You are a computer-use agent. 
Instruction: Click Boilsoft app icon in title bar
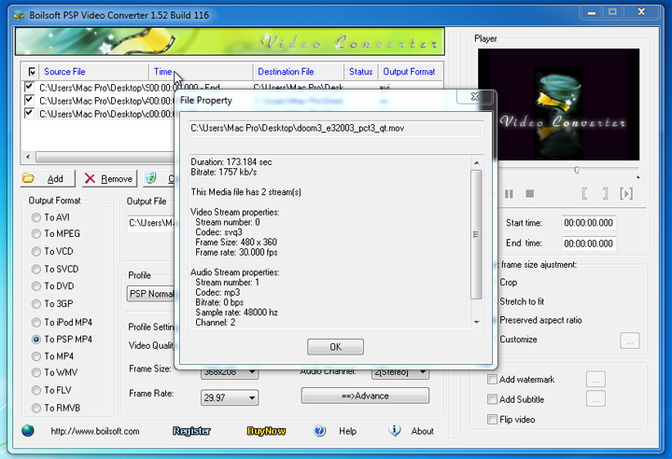pos(20,16)
